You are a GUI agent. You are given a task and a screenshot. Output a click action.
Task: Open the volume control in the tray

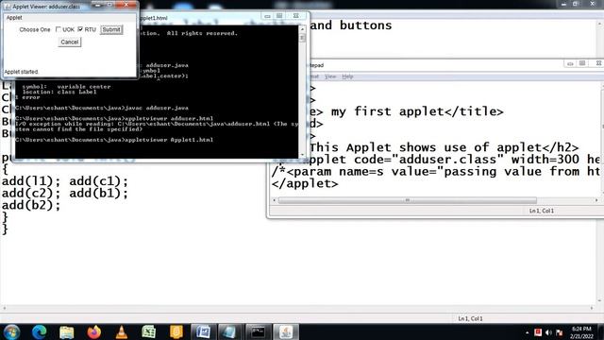point(548,332)
